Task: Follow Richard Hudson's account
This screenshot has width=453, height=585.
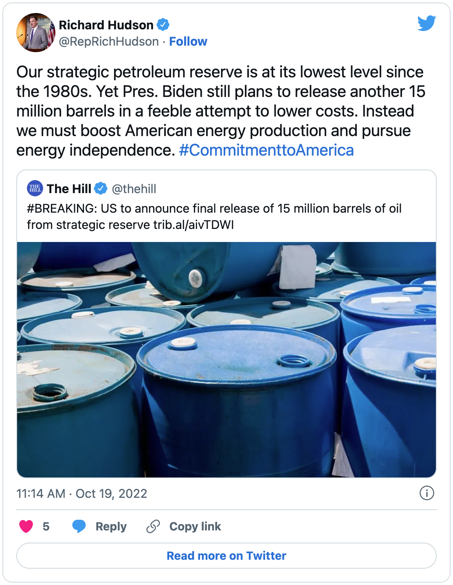Action: (188, 42)
